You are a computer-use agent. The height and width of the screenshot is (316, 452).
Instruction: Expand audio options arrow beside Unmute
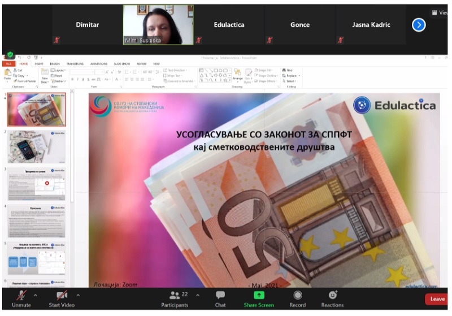click(35, 295)
